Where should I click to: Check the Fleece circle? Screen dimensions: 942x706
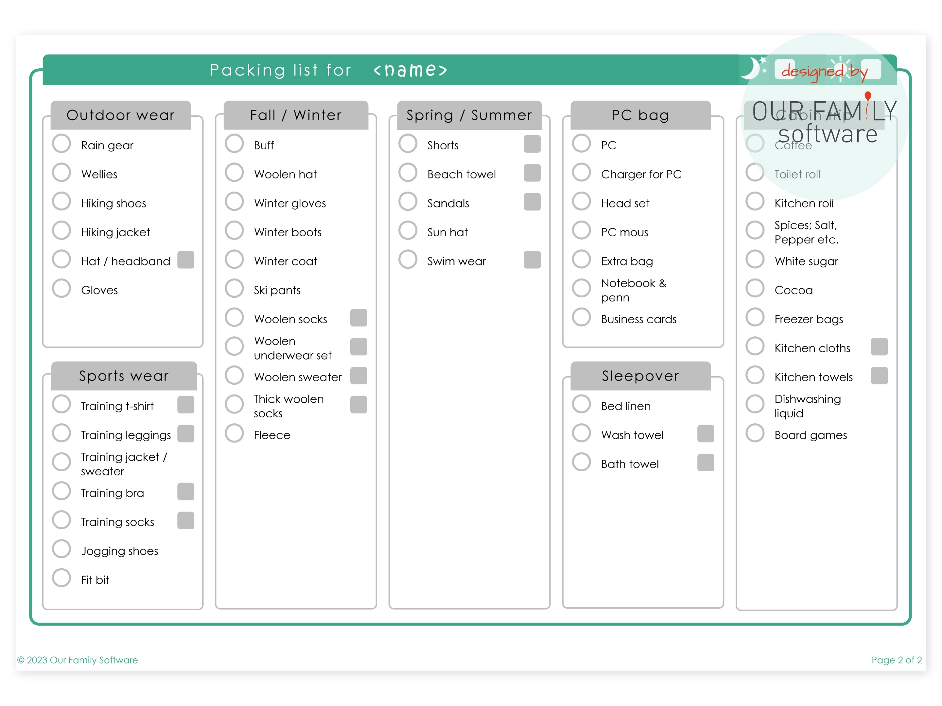(234, 433)
